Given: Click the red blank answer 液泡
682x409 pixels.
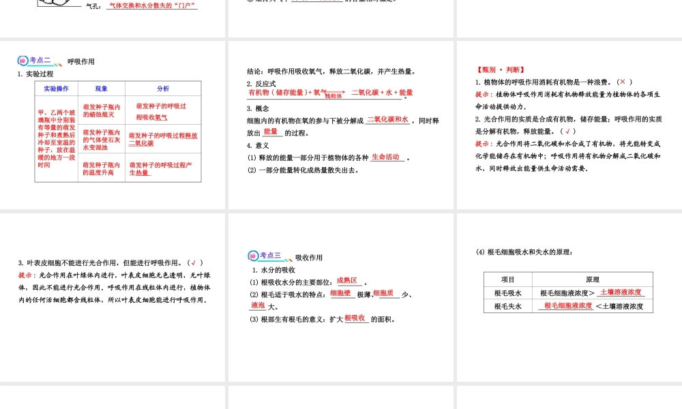Looking at the screenshot, I should (x=258, y=305).
